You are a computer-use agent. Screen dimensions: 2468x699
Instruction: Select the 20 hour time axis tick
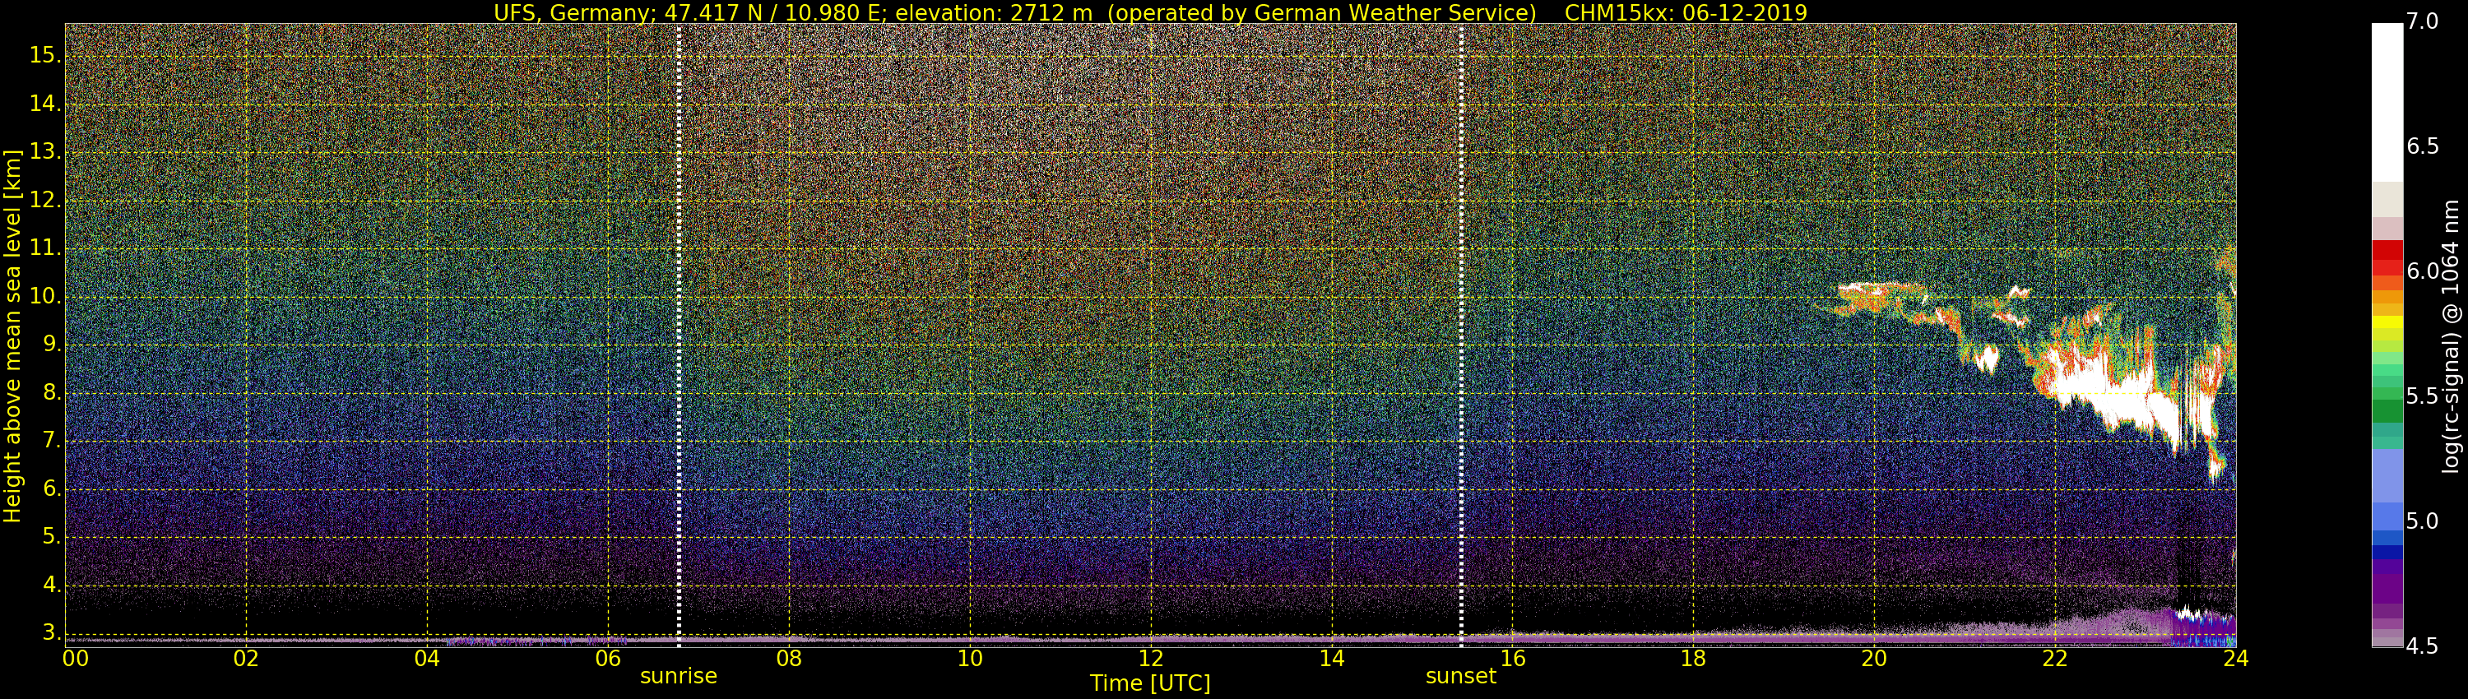1874,659
